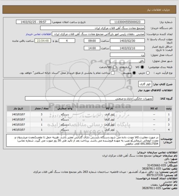Click کولر گازی in row 4
Viewport: 179px width, 196px height.
(x=110, y=130)
